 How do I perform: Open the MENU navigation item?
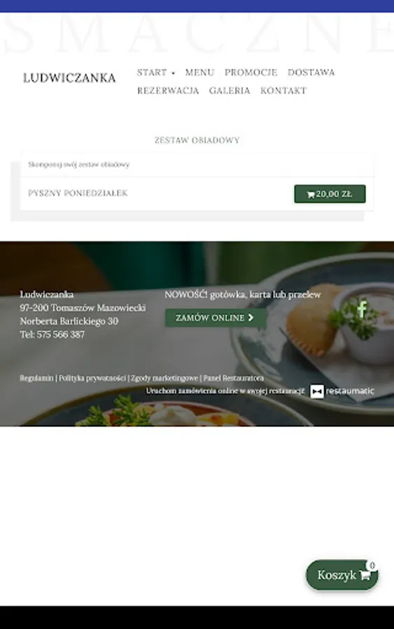(199, 72)
